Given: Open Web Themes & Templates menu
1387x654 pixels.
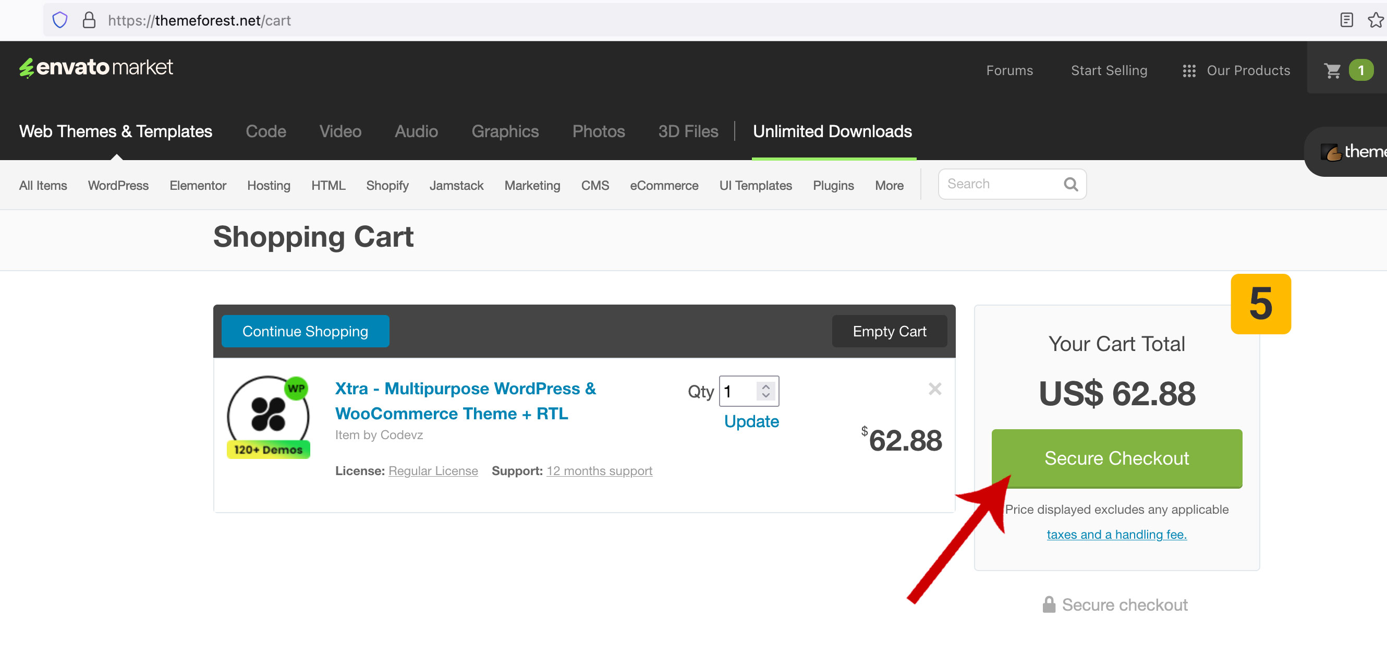Looking at the screenshot, I should [116, 131].
